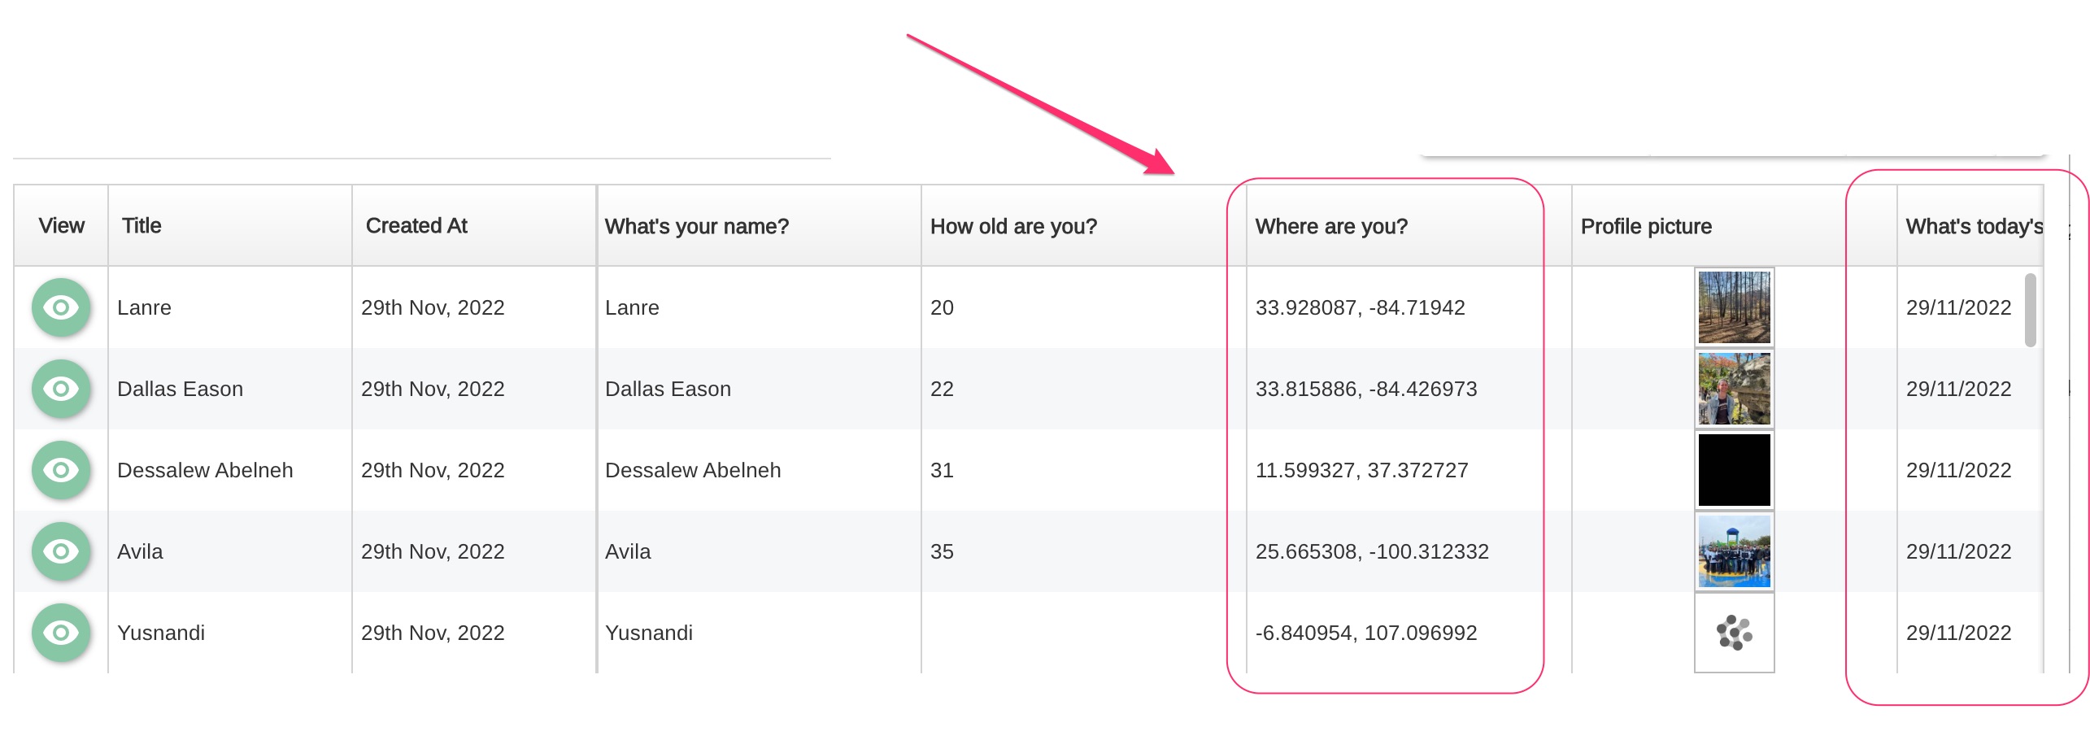The width and height of the screenshot is (2090, 740).
Task: Click Yusnandi's loading profile picture
Action: pyautogui.click(x=1734, y=633)
